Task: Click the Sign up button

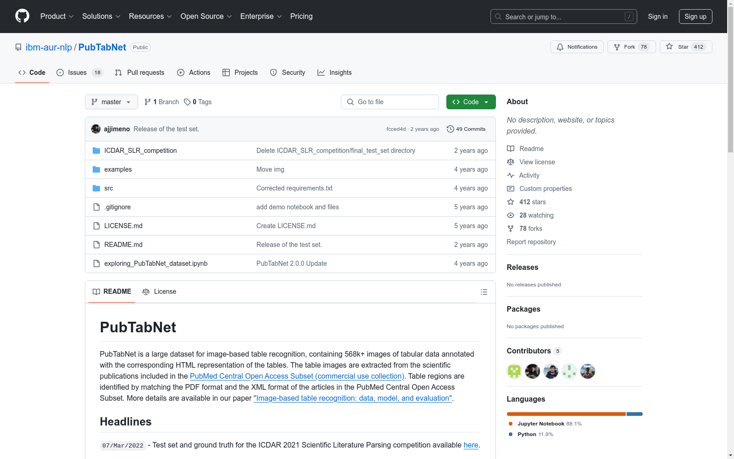Action: pos(695,17)
